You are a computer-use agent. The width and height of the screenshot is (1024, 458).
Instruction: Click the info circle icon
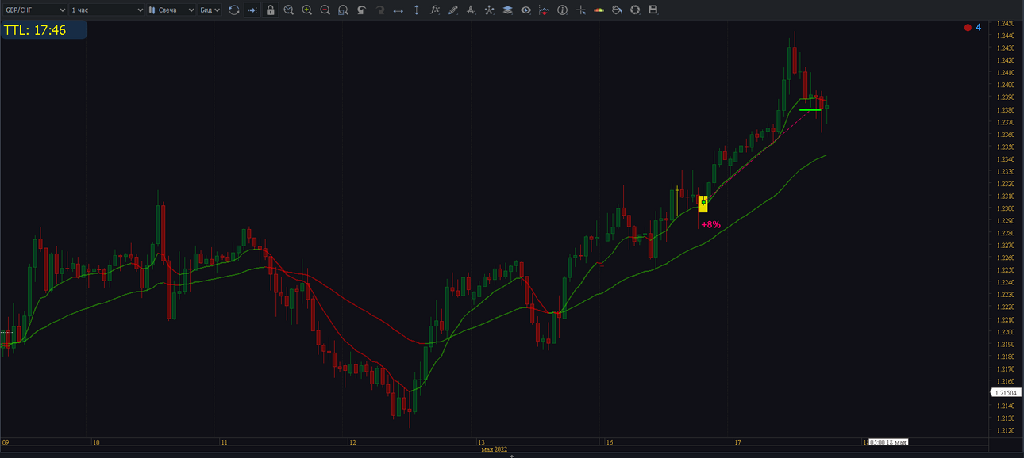click(563, 10)
